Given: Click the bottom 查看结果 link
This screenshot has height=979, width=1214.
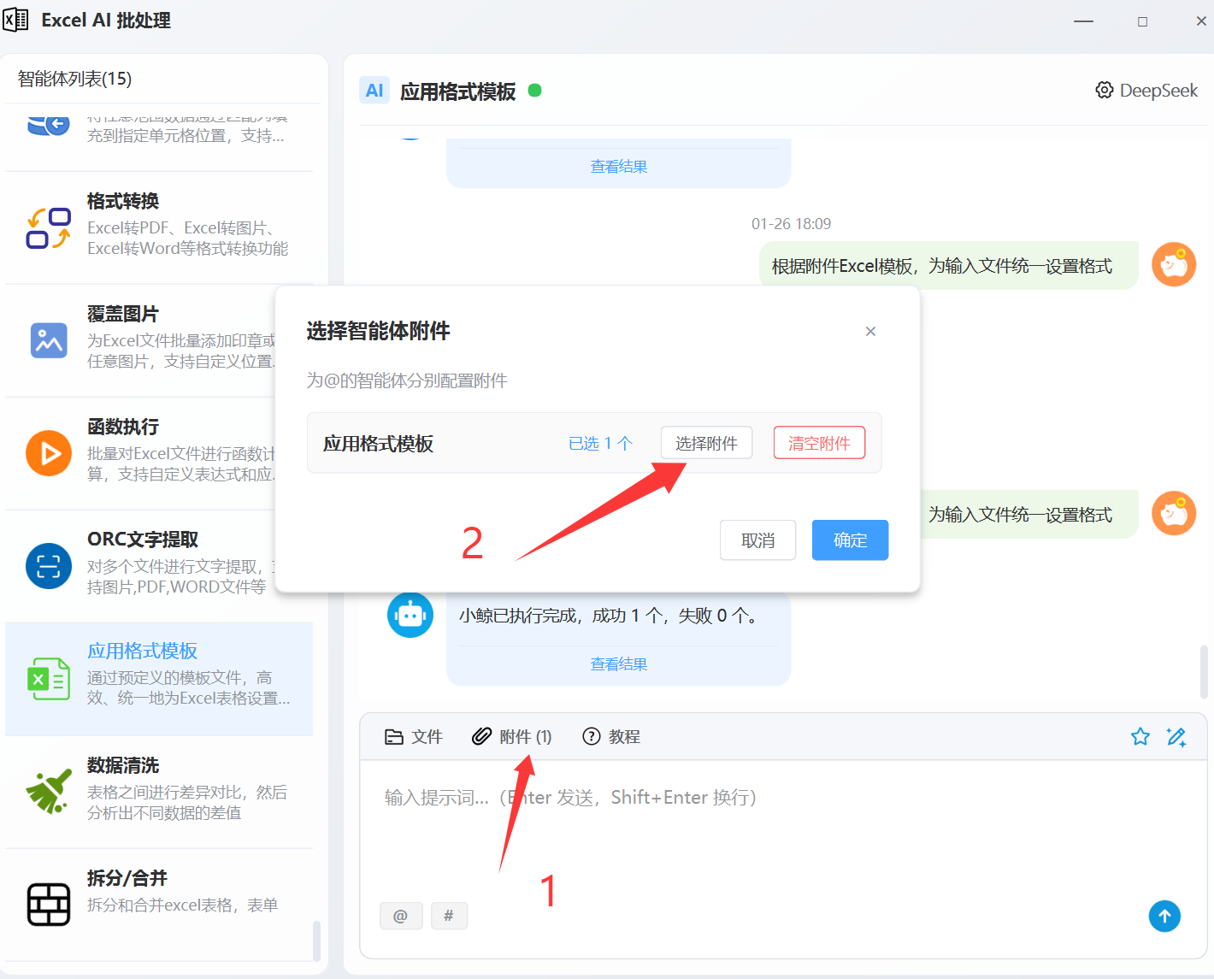Looking at the screenshot, I should [x=618, y=664].
